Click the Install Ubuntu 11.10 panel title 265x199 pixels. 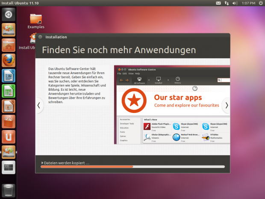coord(20,3)
